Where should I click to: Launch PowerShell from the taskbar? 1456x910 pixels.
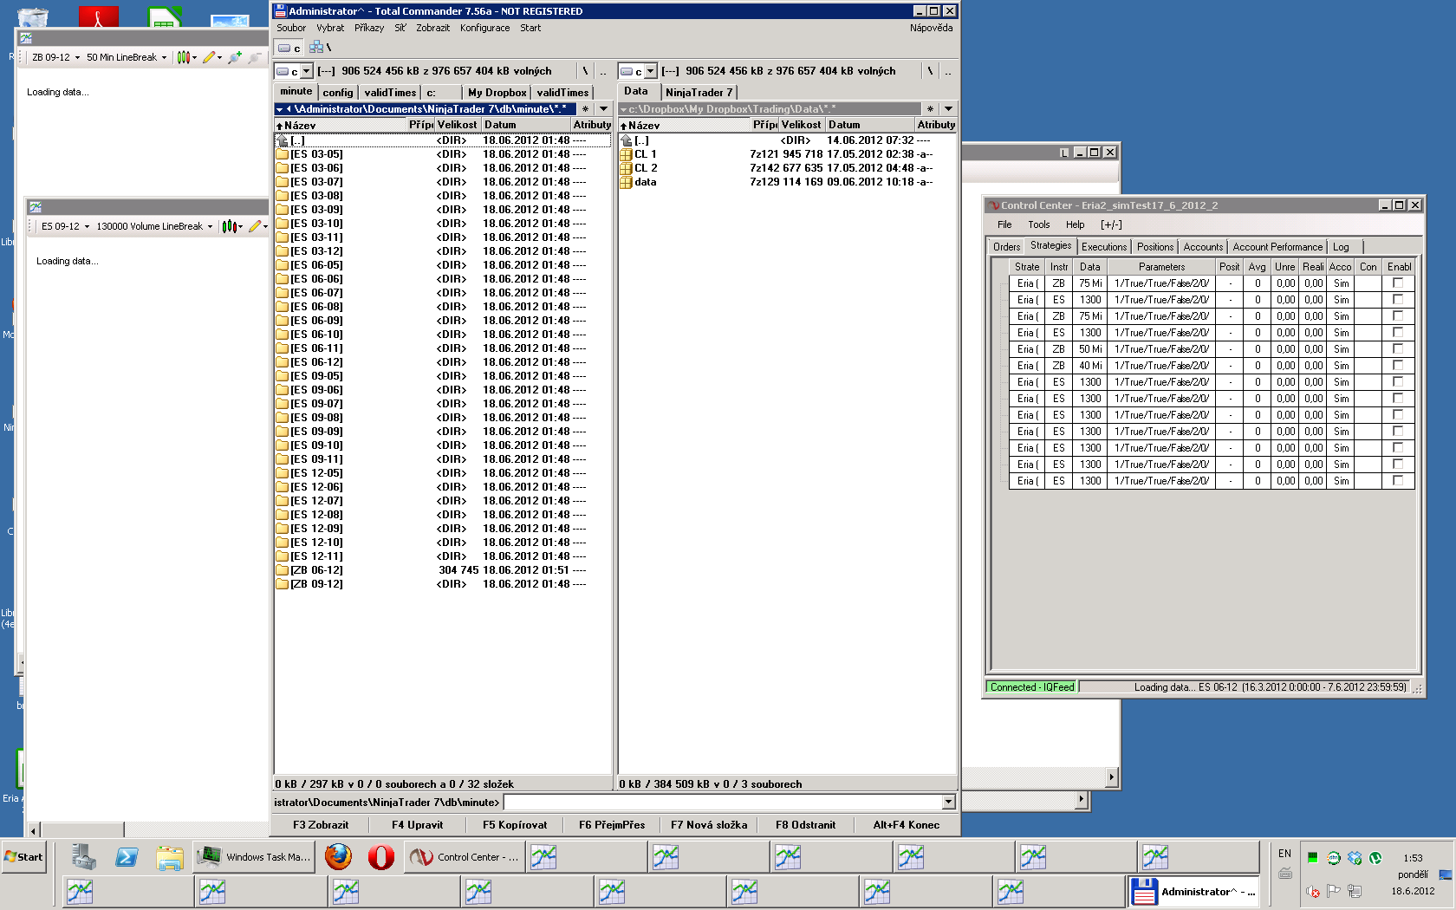pos(127,857)
